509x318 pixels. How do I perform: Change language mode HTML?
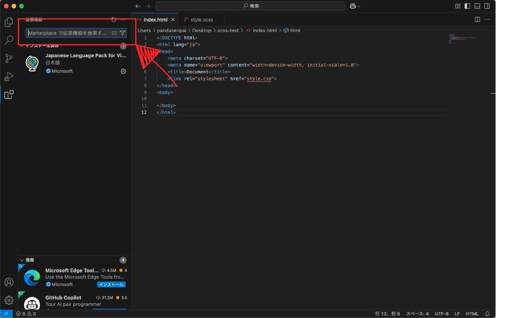coord(472,314)
